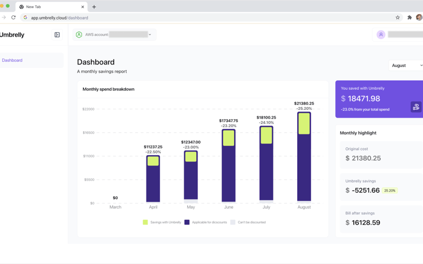Click the A monthly savings report subtitle
The image size is (423, 264).
[102, 71]
